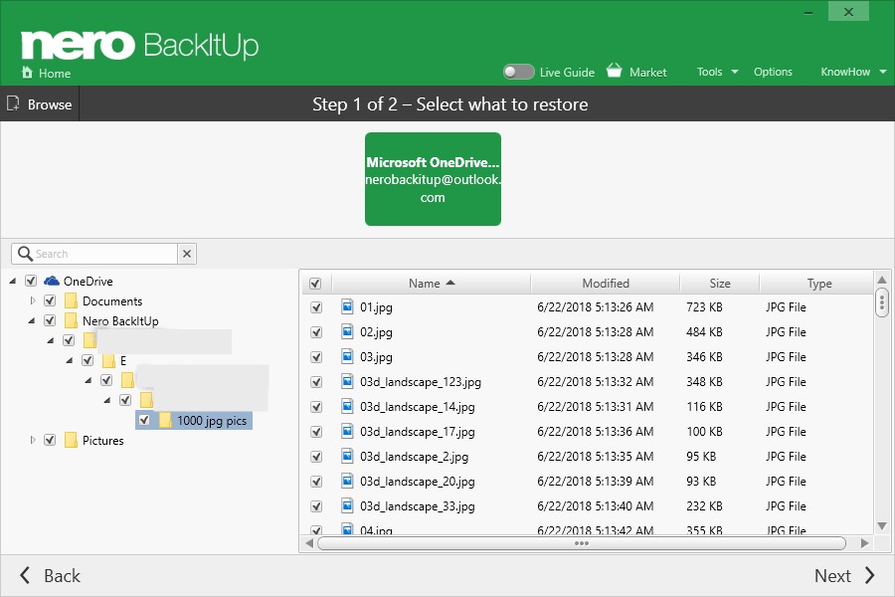Click the 02.jpg file icon
The height and width of the screenshot is (597, 895).
[x=347, y=331]
